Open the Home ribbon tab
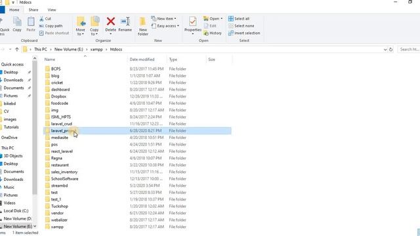The width and height of the screenshot is (420, 236). pos(14,10)
